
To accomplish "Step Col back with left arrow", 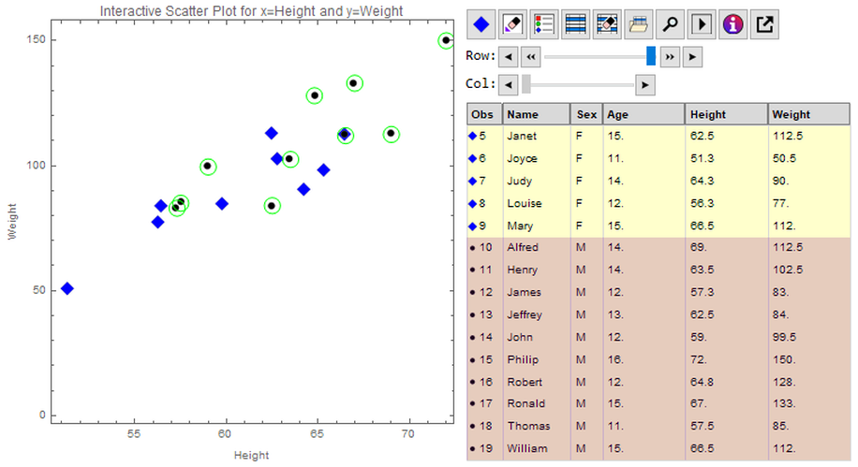I will point(509,85).
